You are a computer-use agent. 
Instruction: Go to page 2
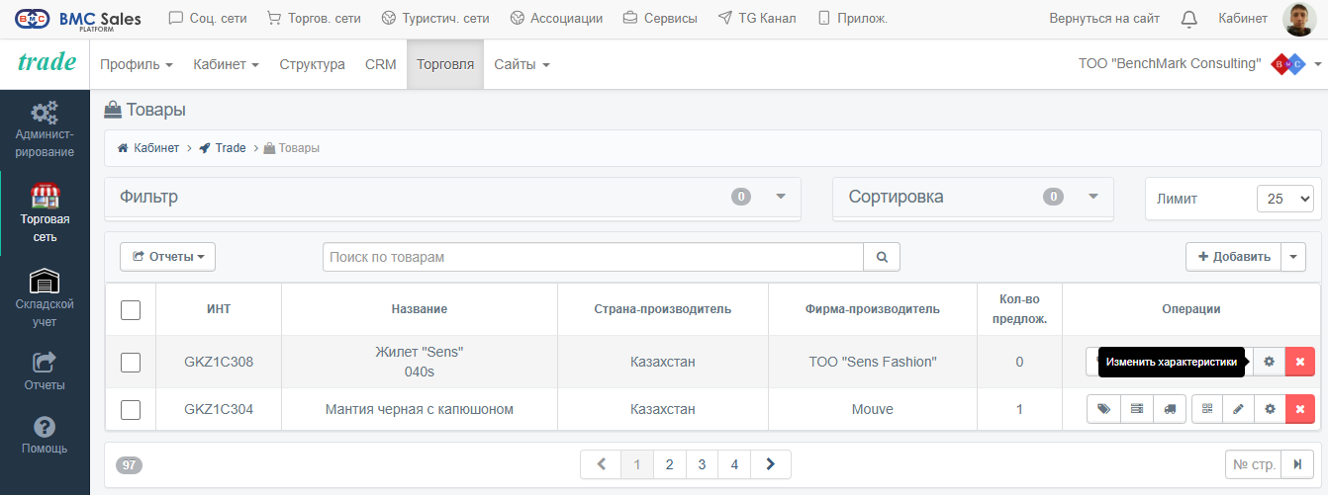point(670,463)
